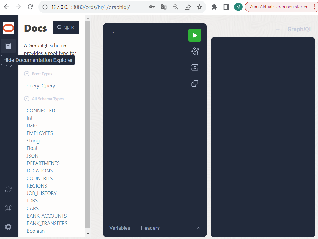Viewport: 318px width, 239px height.
Task: Switch to the Variables tab
Action: tap(120, 228)
